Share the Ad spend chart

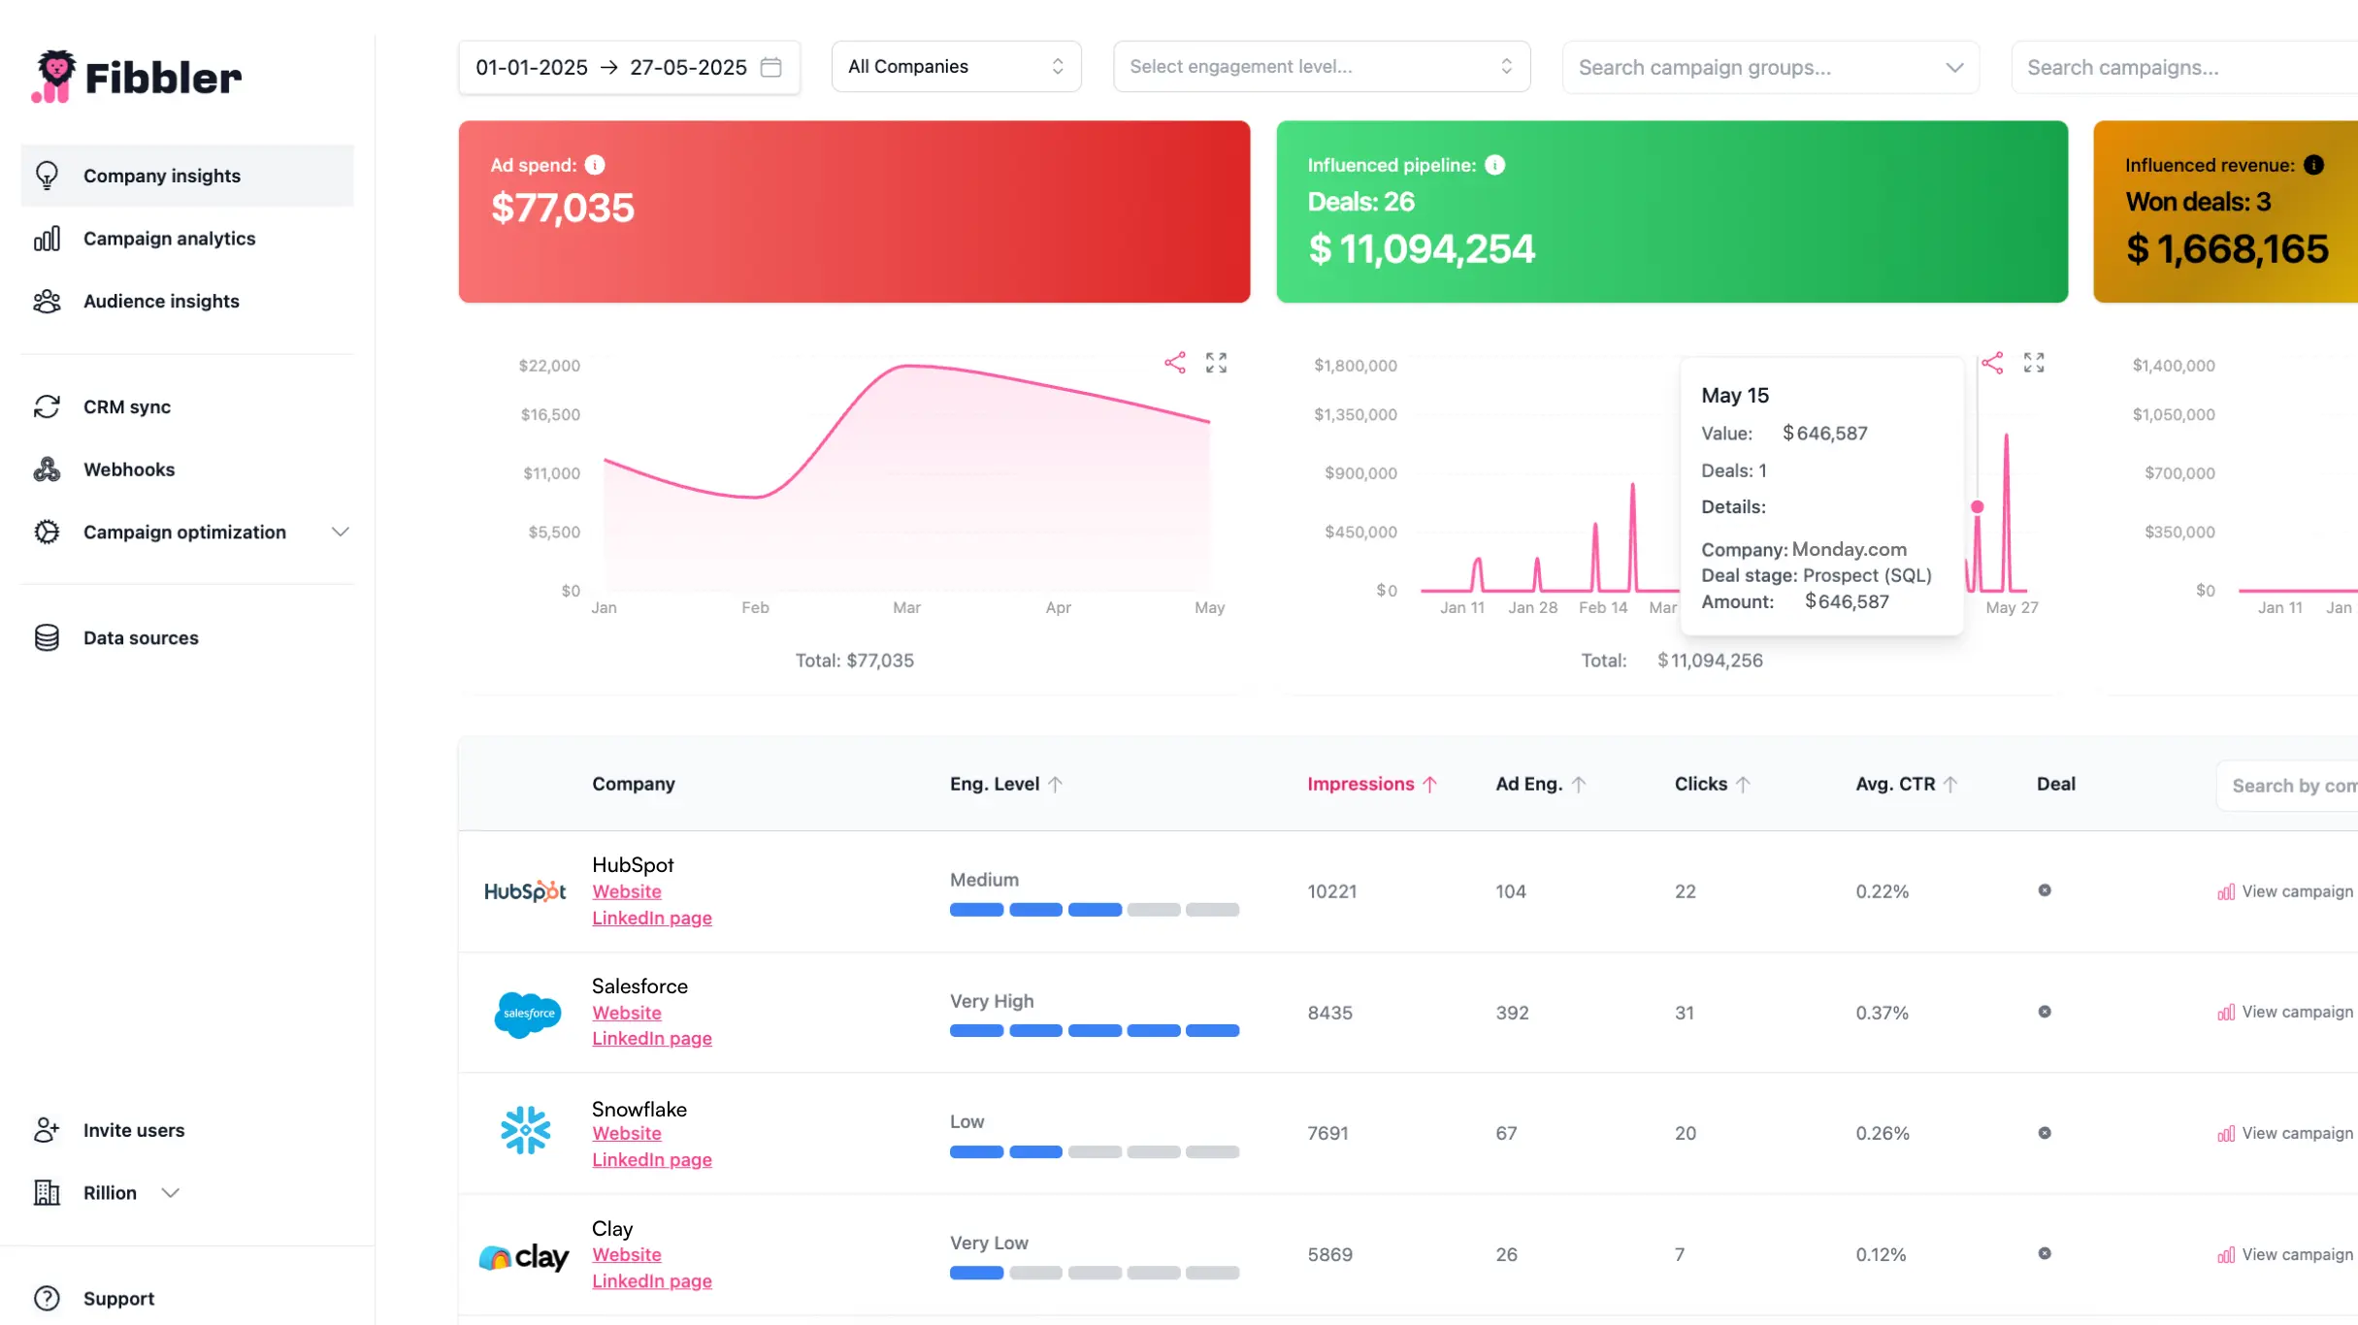point(1175,362)
